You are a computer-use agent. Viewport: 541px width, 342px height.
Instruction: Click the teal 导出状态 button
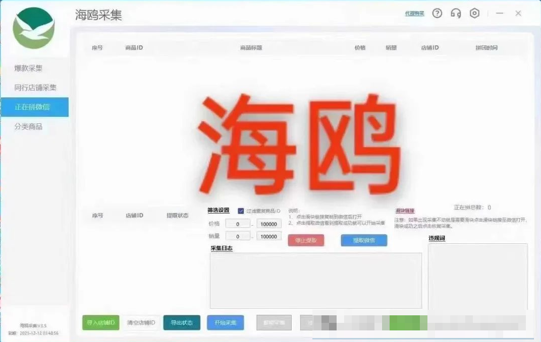click(182, 323)
